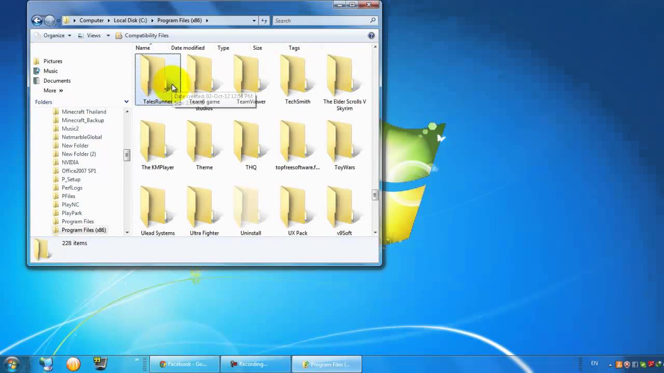Screen dimensions: 664x373
Task: Open the topfreesoftware folder
Action: [298, 145]
